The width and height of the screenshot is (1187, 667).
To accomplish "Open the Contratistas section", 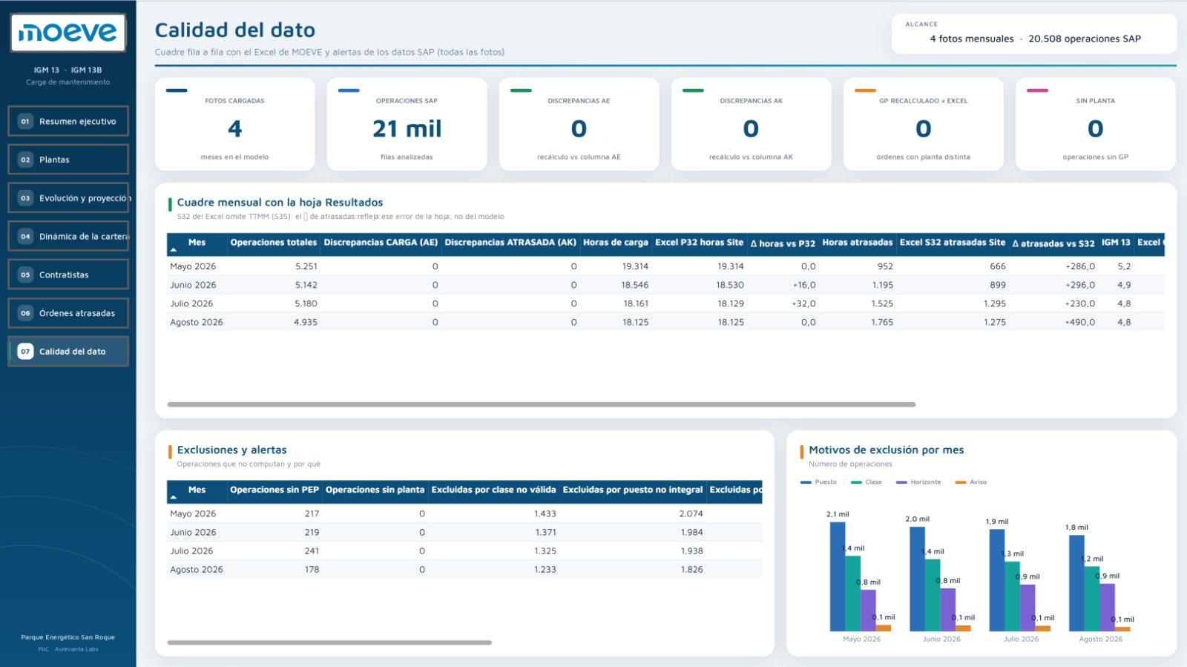I will click(x=68, y=275).
